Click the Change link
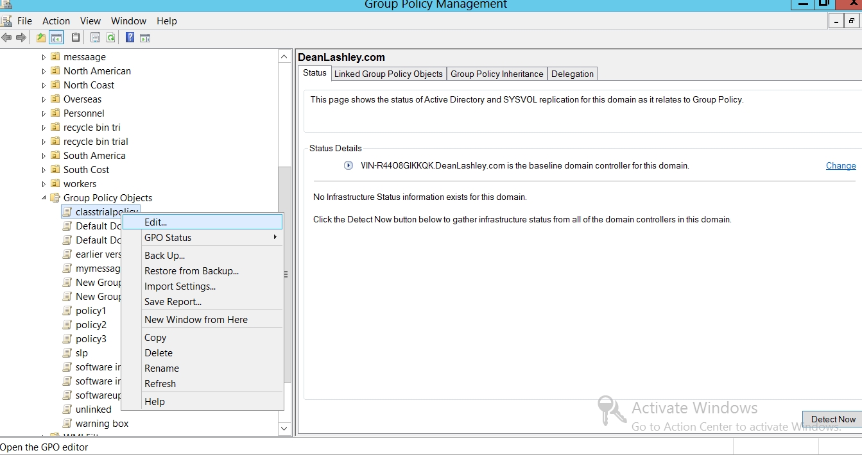 tap(840, 165)
